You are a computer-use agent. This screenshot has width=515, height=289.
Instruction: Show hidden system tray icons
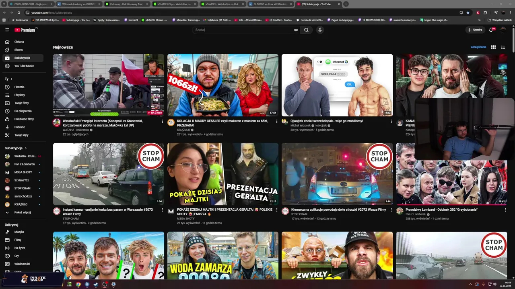tap(470, 284)
